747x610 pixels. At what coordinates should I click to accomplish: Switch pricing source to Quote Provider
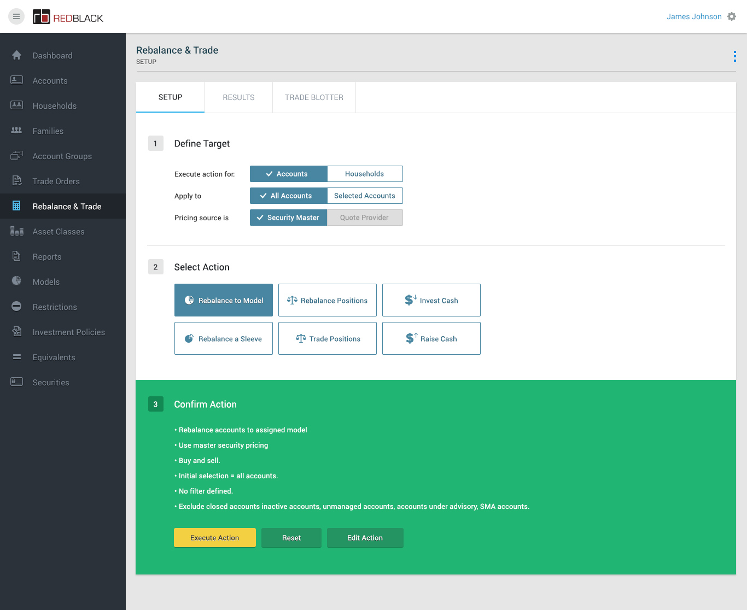click(x=365, y=218)
